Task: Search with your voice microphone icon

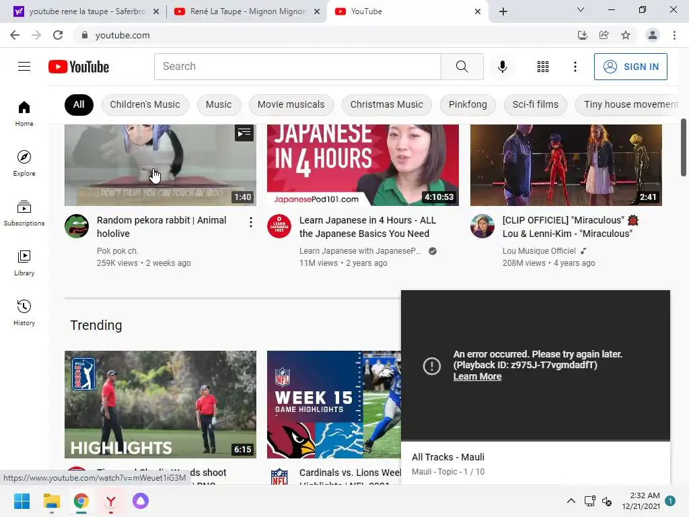Action: tap(503, 67)
